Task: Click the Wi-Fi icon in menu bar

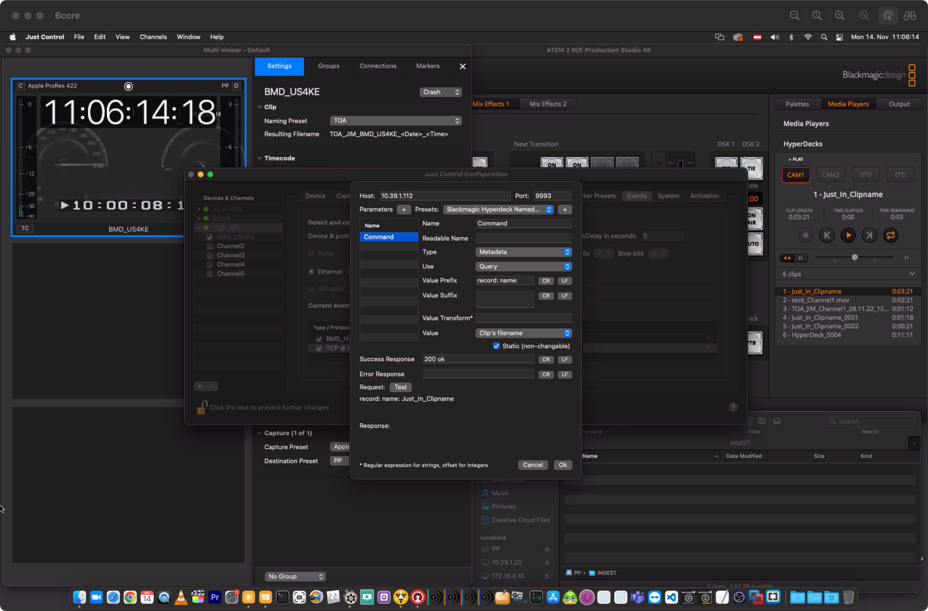Action: (807, 37)
